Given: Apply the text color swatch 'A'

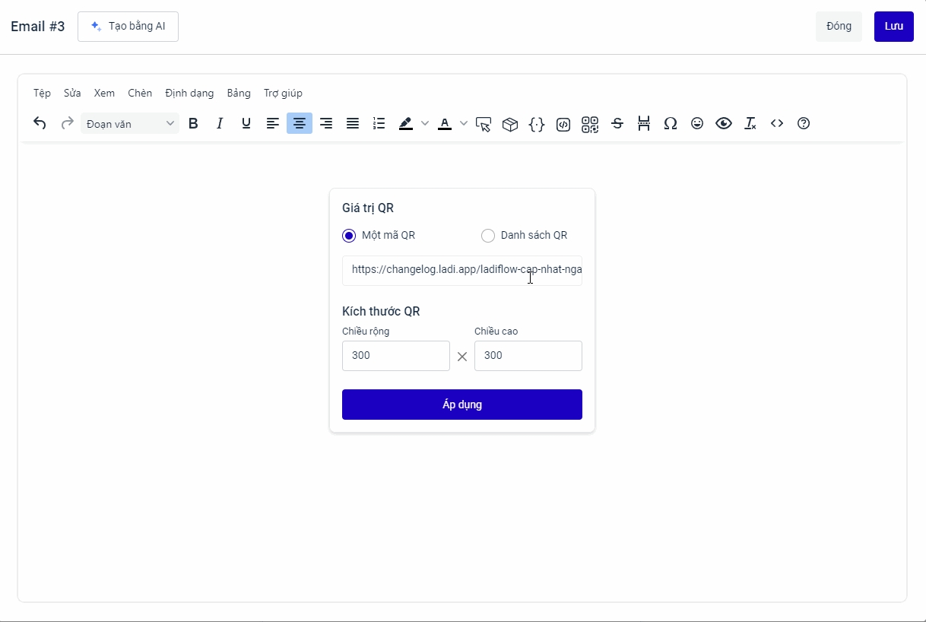Looking at the screenshot, I should (445, 123).
